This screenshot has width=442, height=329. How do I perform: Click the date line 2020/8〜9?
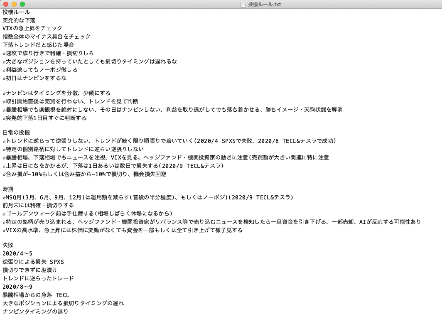(x=17, y=287)
